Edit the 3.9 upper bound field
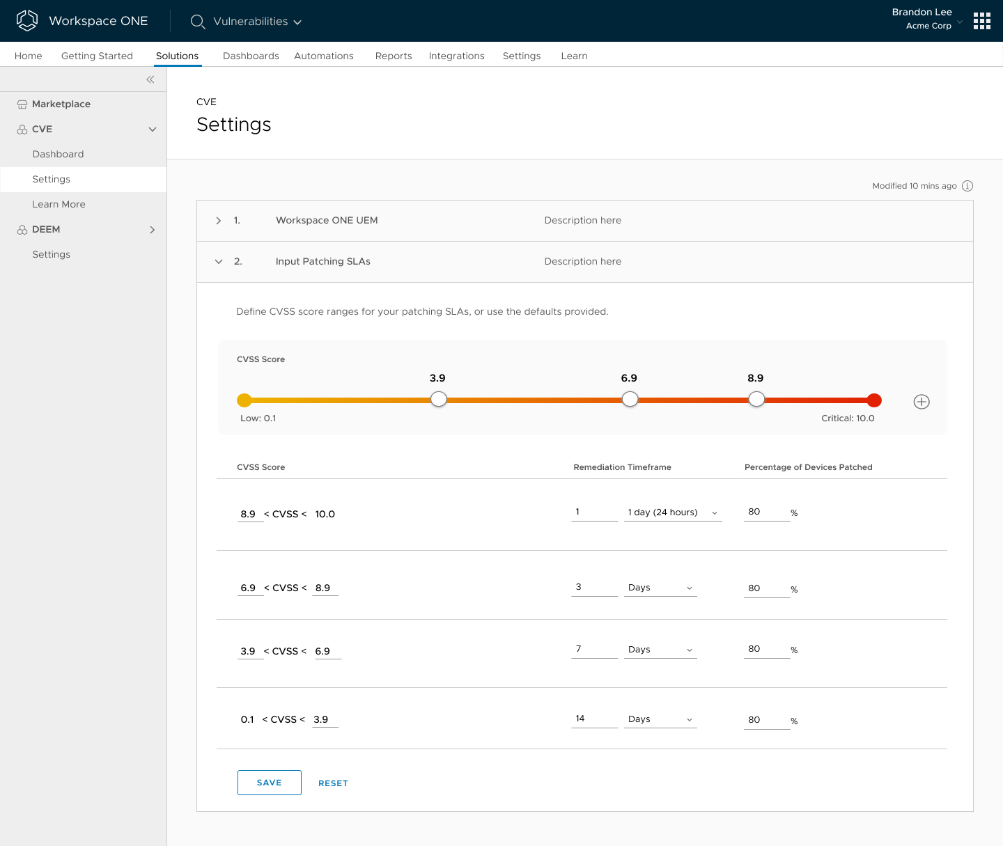Viewport: 1003px width, 846px height. coord(325,720)
